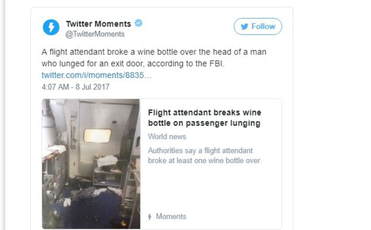The image size is (371, 230).
Task: Click text 'broke at least one wine bottle over'
Action: 204,161
